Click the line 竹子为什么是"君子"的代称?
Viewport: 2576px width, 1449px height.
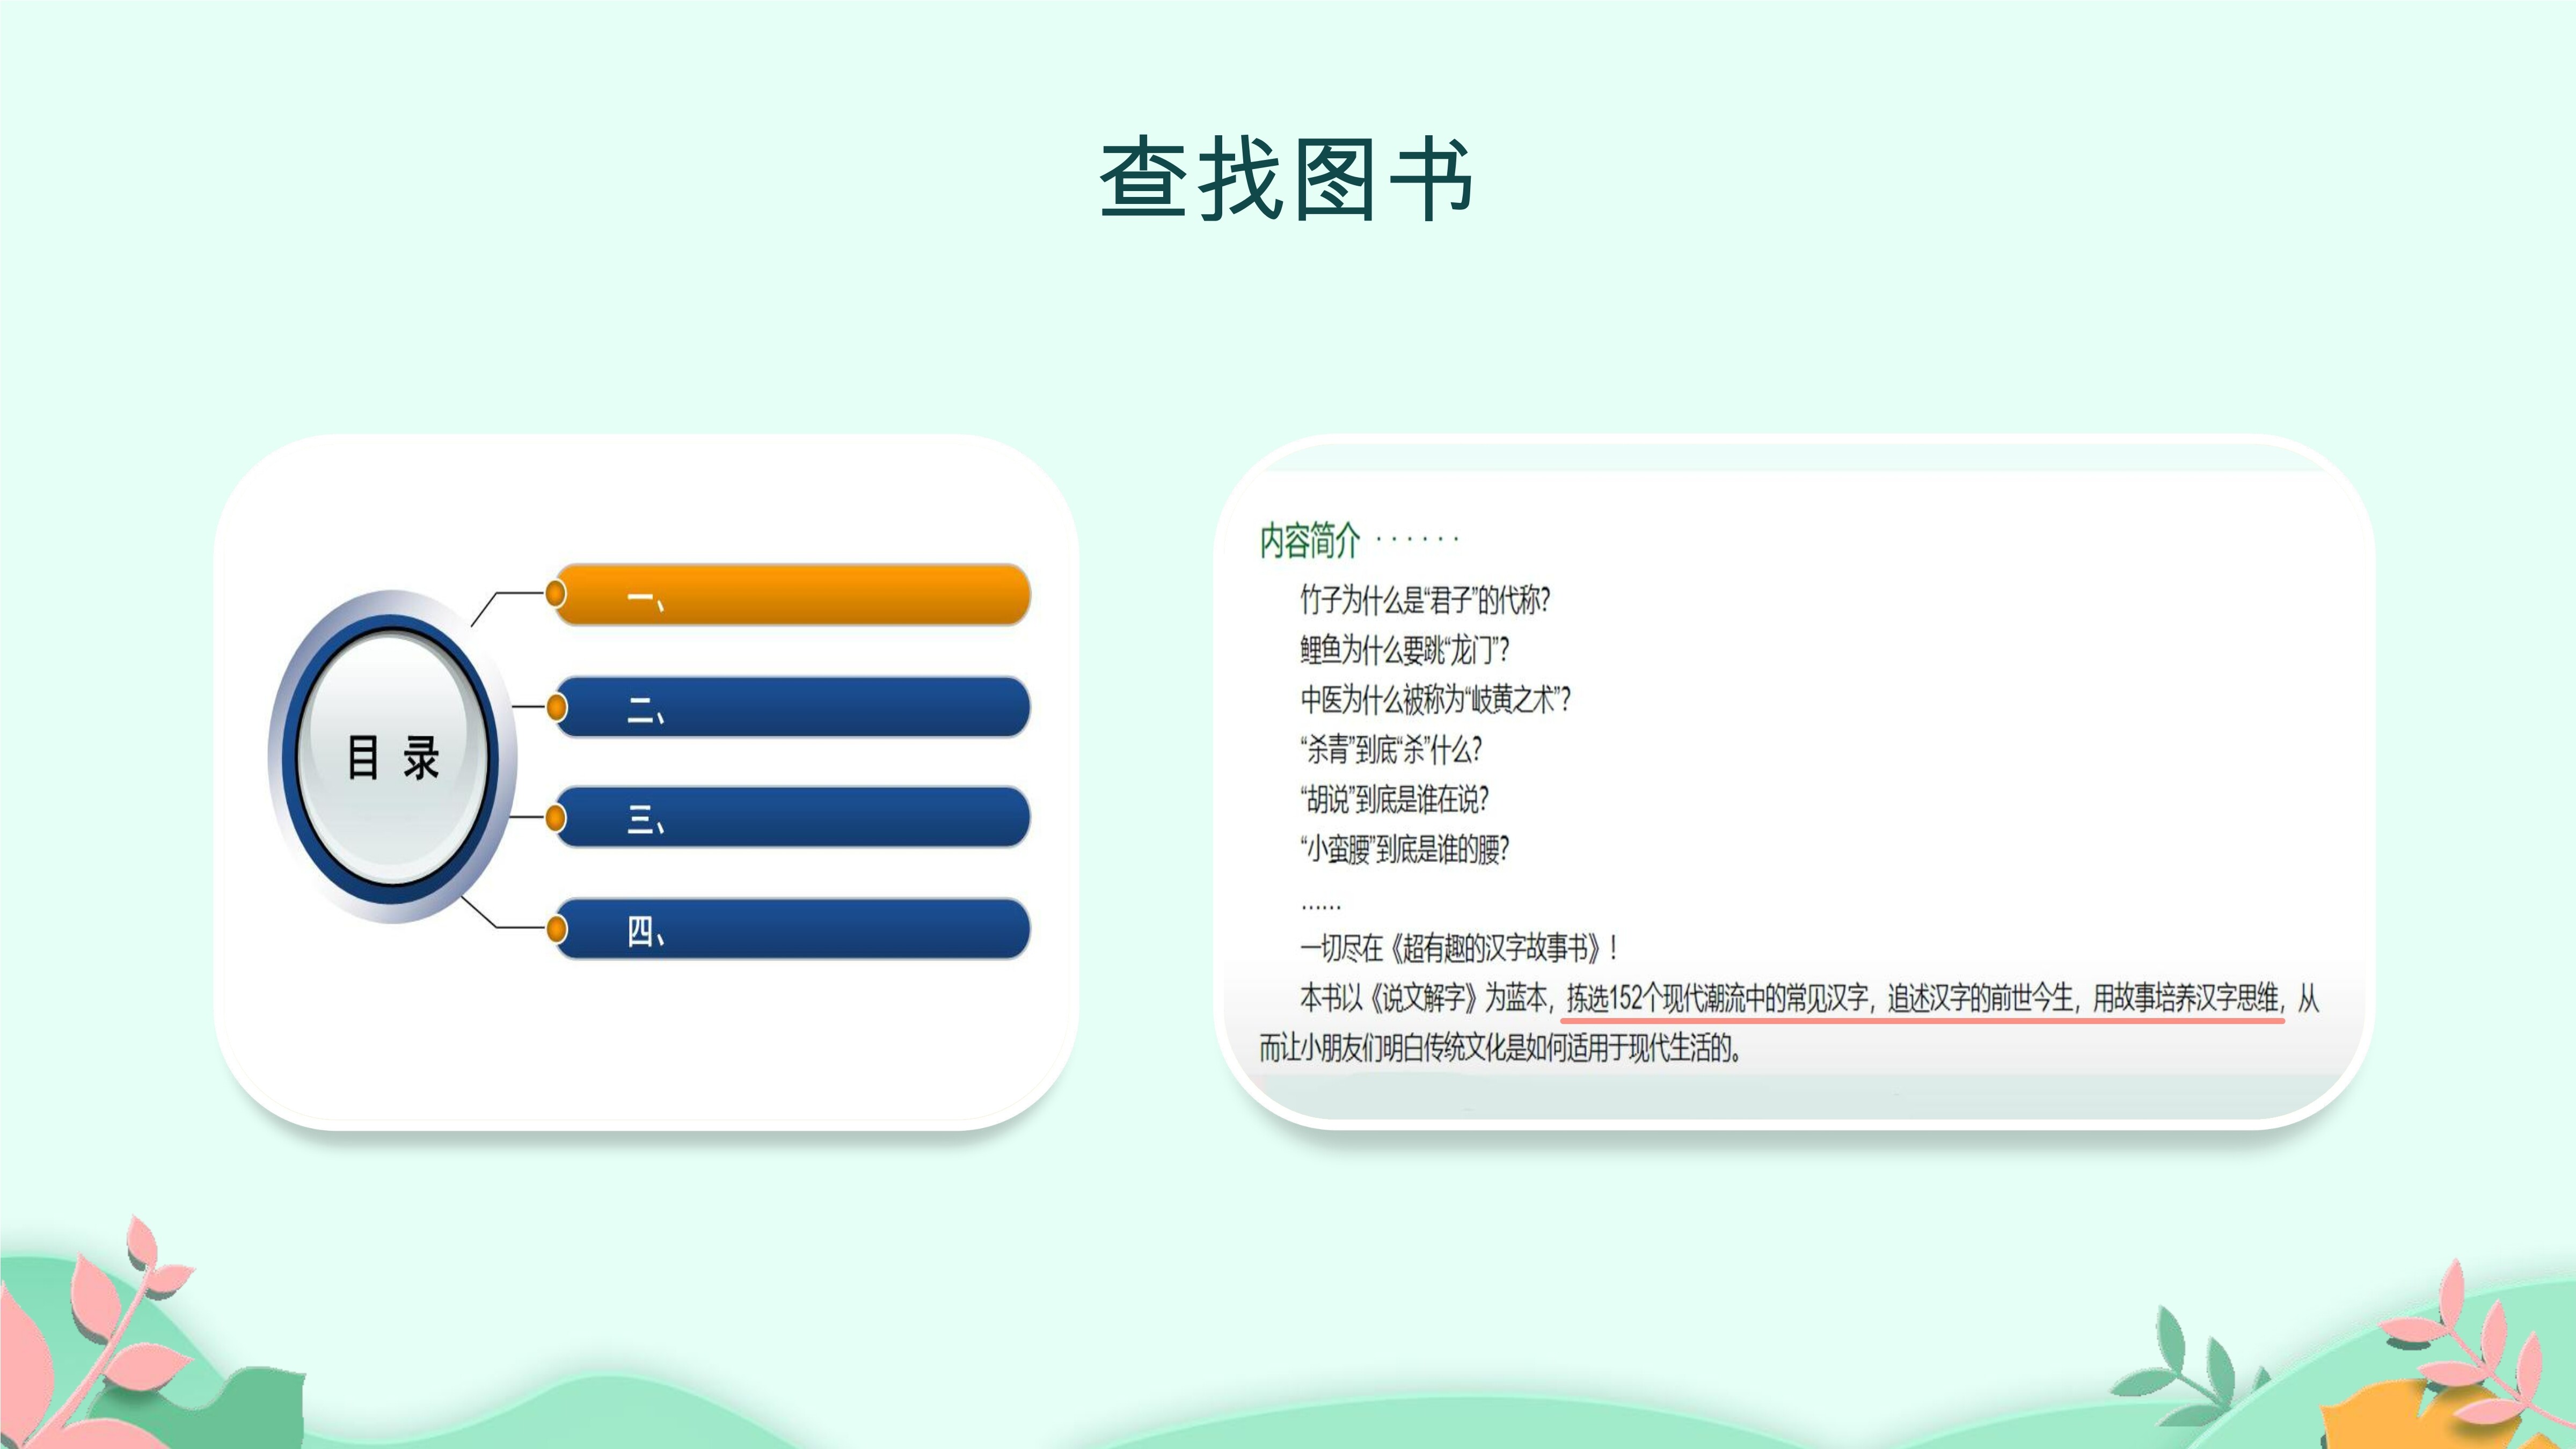(x=1424, y=600)
